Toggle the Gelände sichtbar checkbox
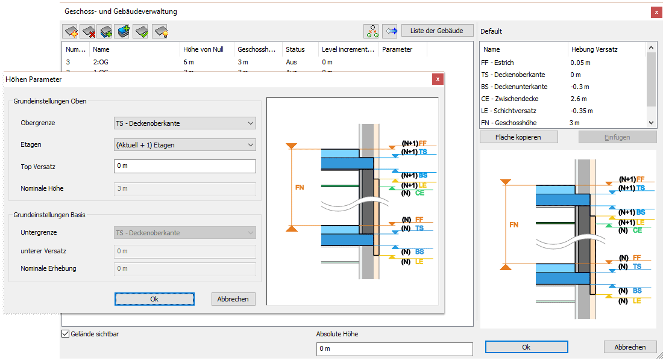The width and height of the screenshot is (666, 361). (66, 334)
